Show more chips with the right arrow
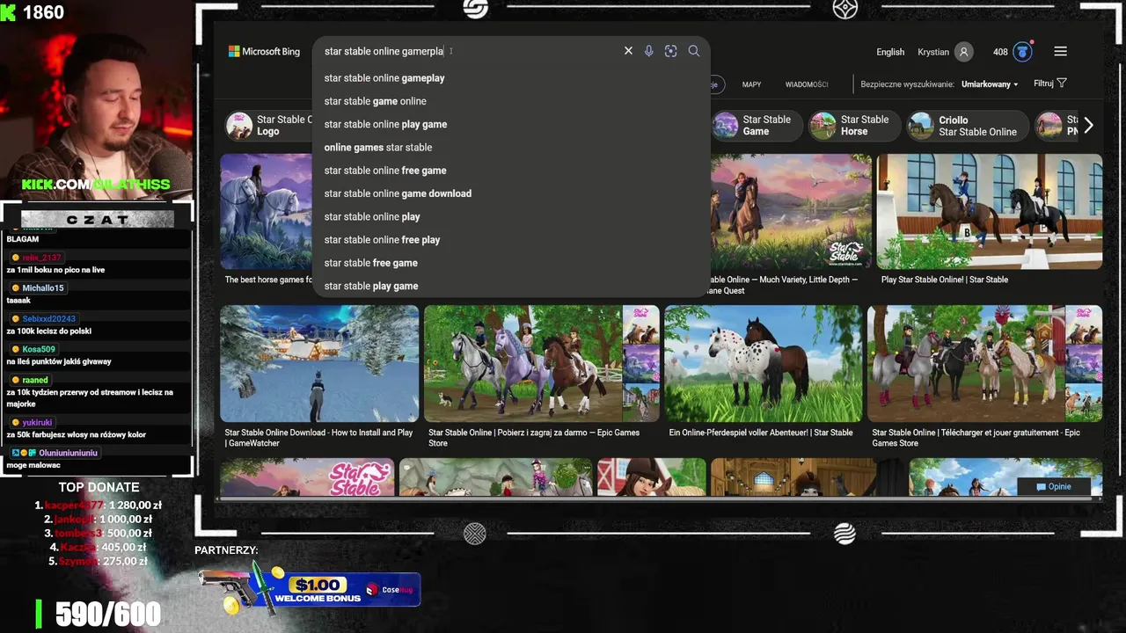 (x=1088, y=126)
